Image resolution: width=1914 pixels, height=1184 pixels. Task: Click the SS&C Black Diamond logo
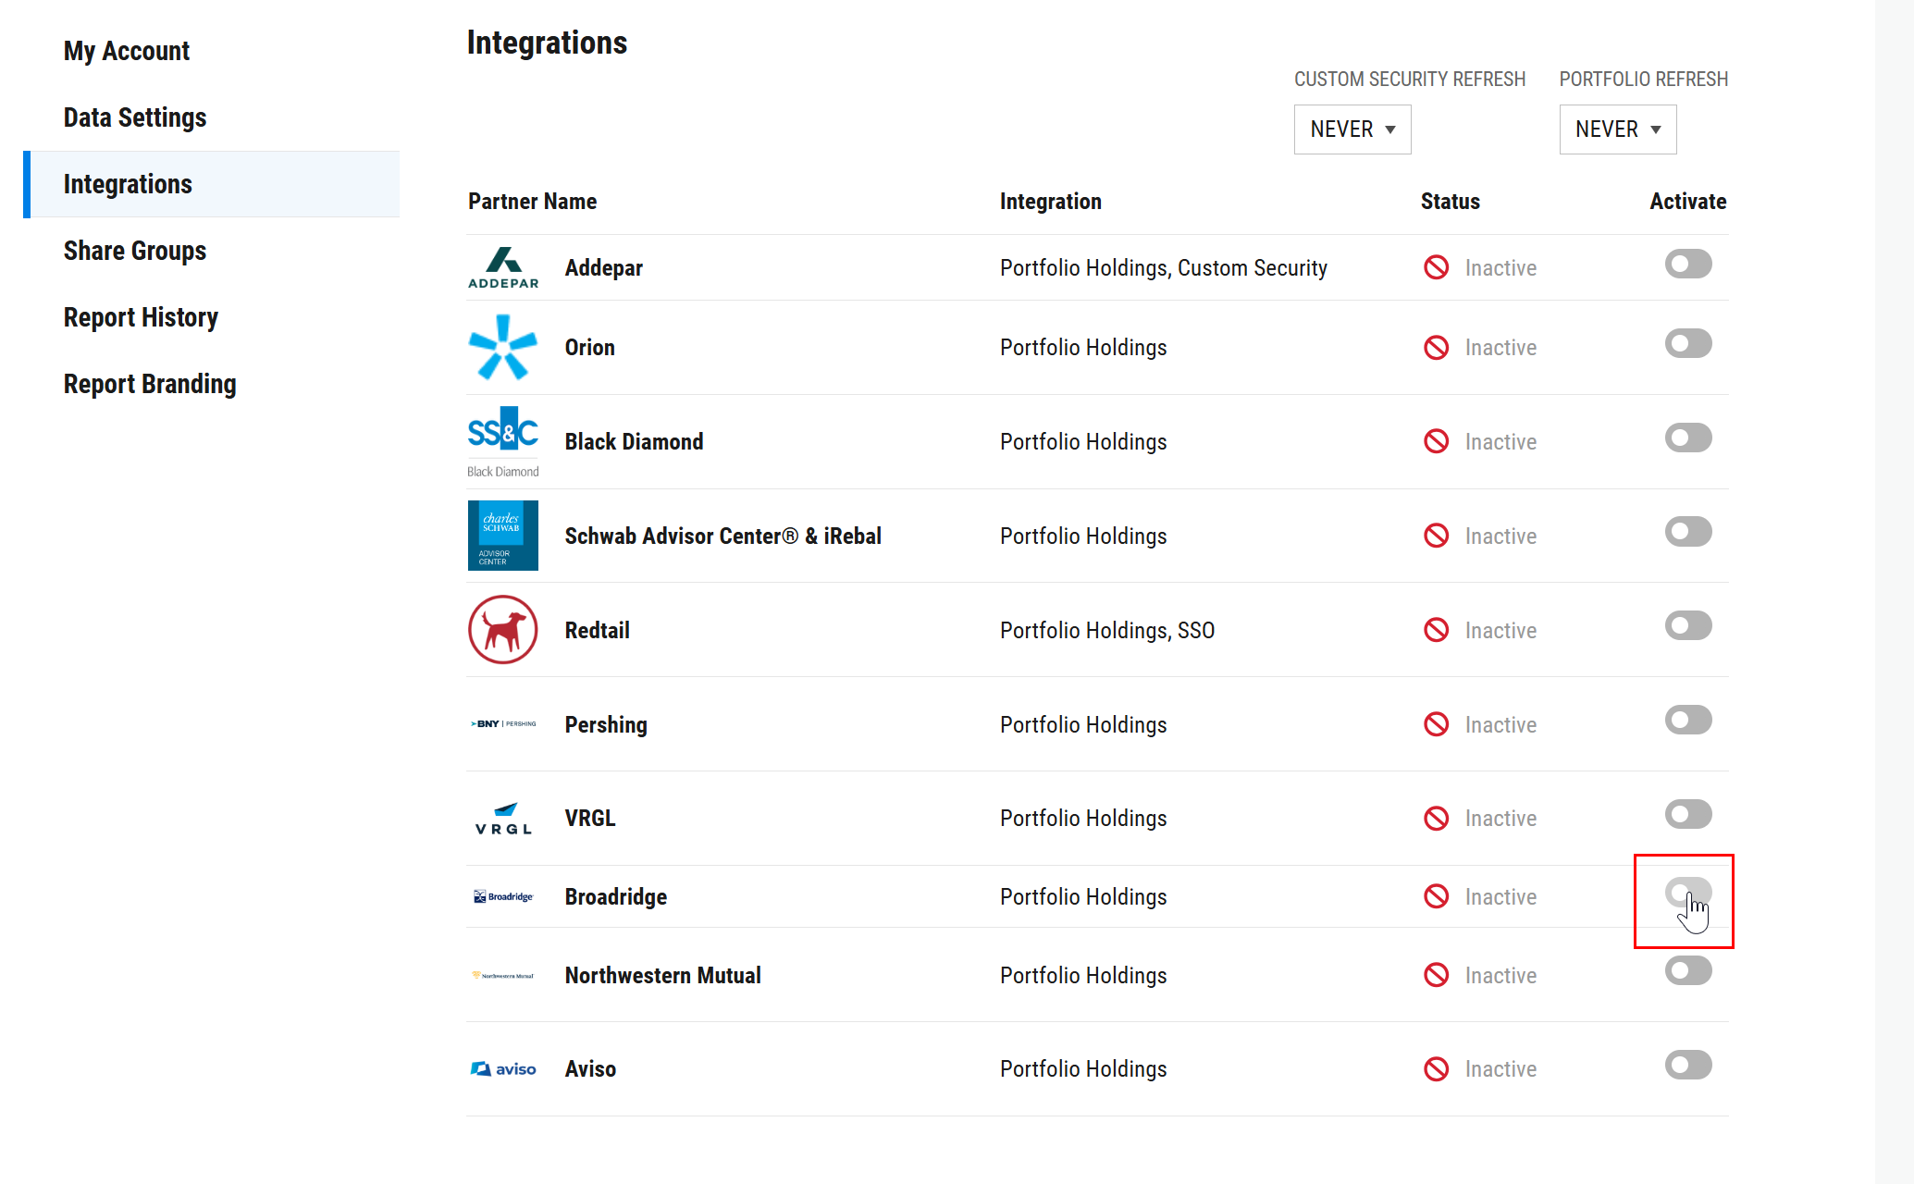(503, 441)
